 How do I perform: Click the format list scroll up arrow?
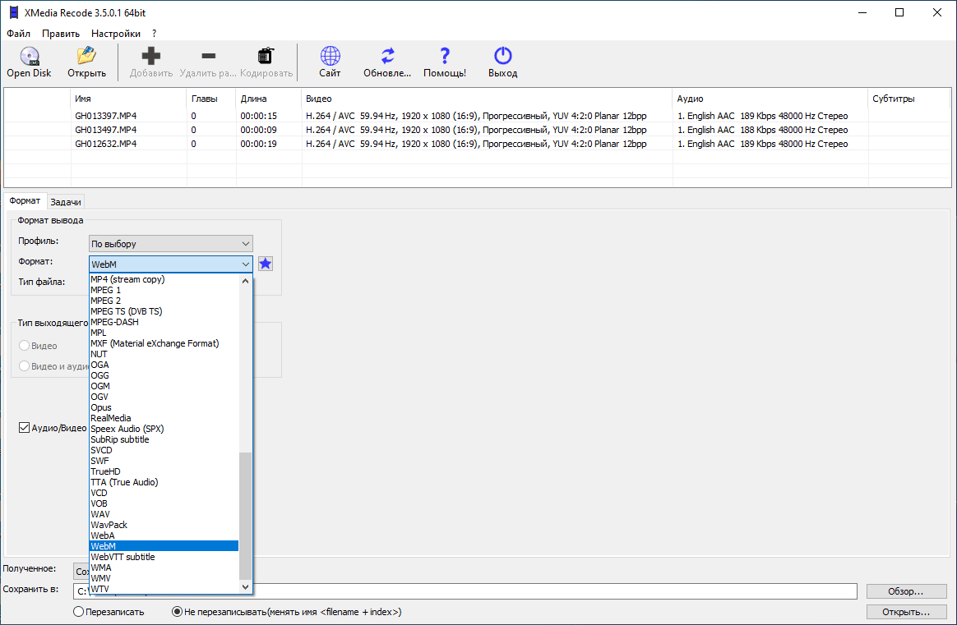245,281
